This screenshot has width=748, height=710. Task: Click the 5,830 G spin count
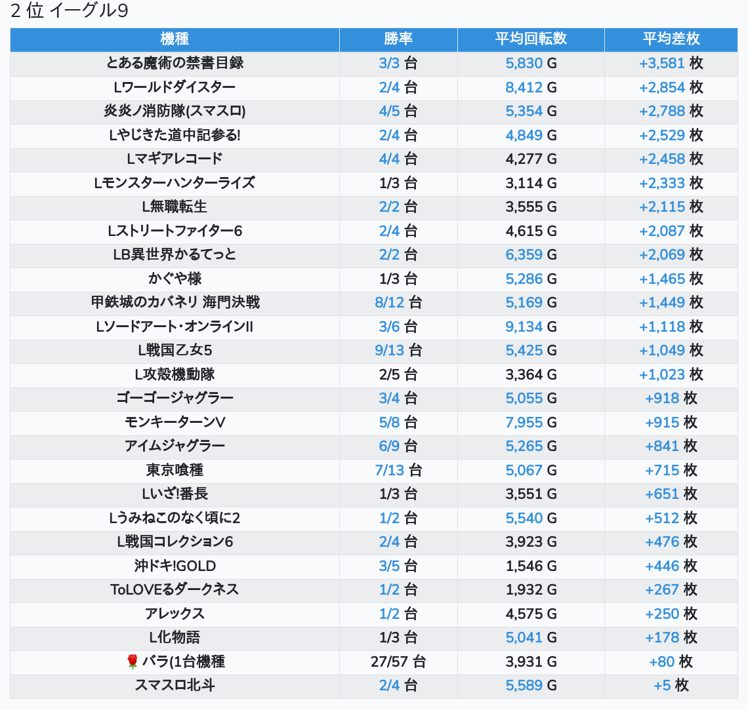point(531,64)
